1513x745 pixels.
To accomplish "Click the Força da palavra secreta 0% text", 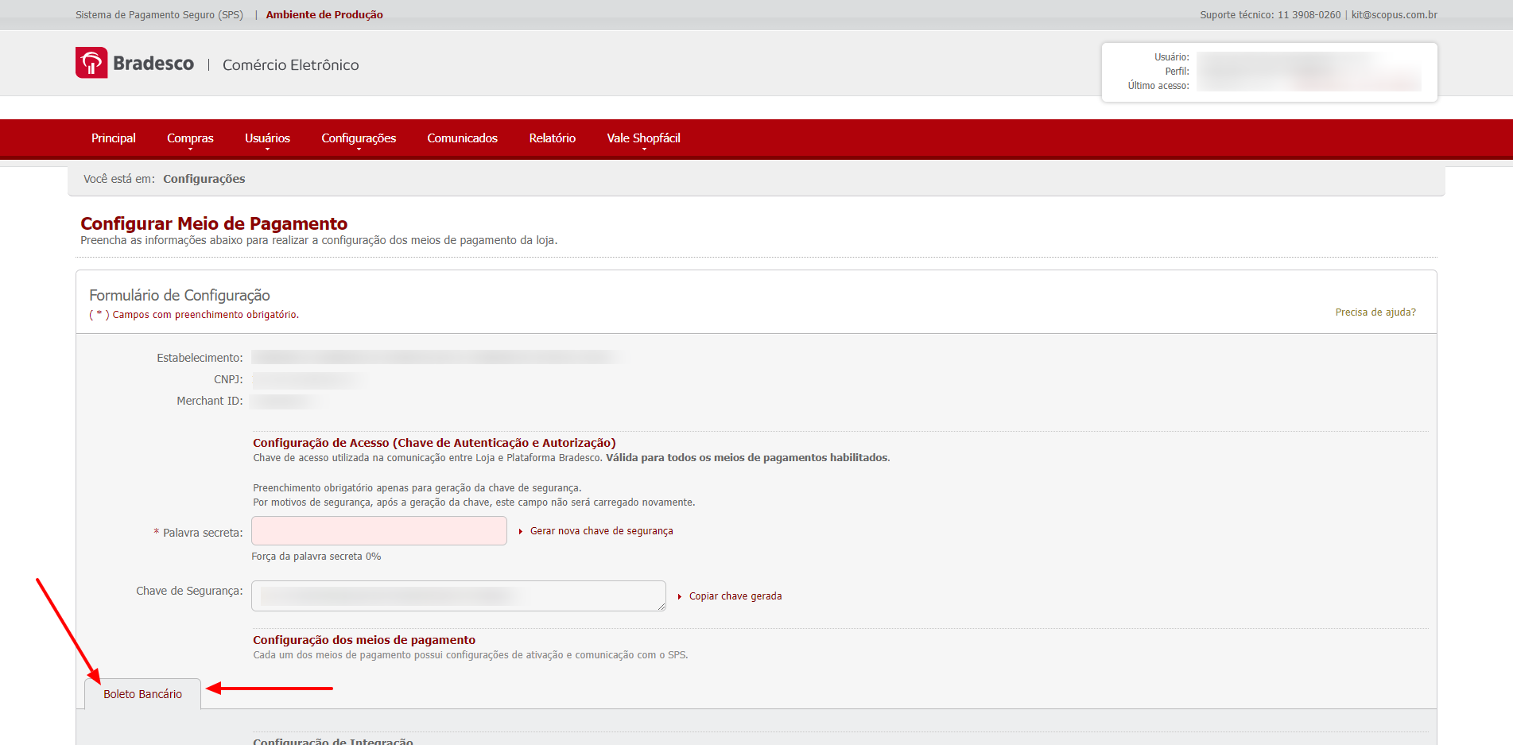I will coord(316,557).
